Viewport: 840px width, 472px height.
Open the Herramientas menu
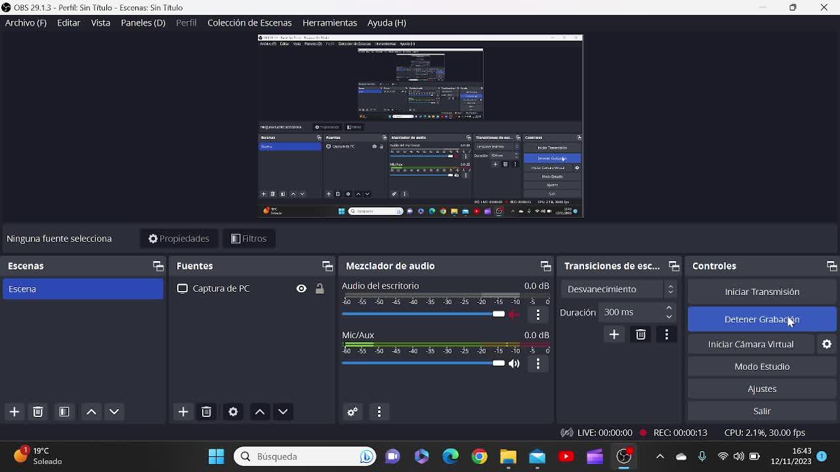[329, 23]
